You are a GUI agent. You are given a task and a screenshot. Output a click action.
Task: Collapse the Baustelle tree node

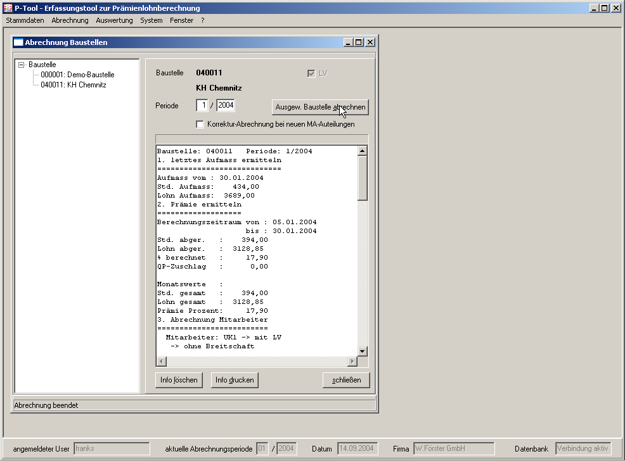pyautogui.click(x=21, y=65)
